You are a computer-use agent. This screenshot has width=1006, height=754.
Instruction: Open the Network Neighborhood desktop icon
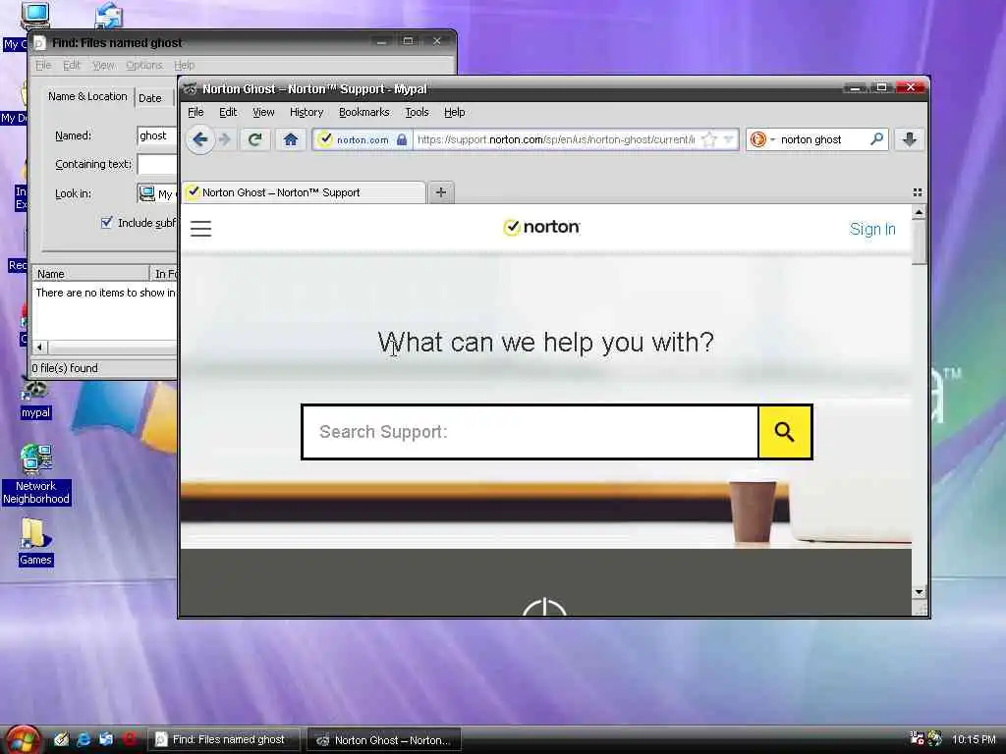pyautogui.click(x=36, y=474)
